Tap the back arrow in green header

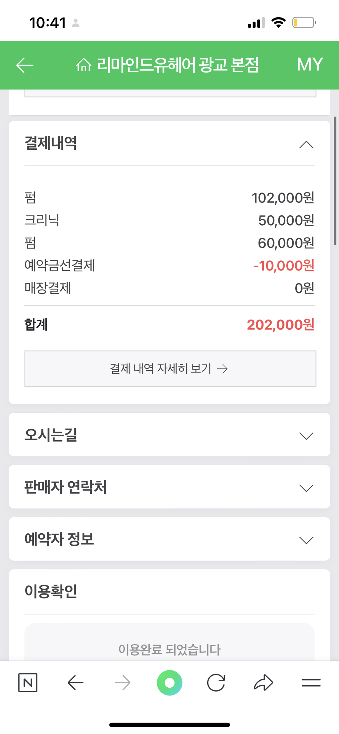coord(25,65)
